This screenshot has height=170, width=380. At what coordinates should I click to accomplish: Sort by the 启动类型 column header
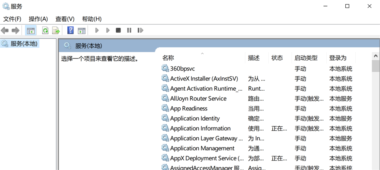306,58
